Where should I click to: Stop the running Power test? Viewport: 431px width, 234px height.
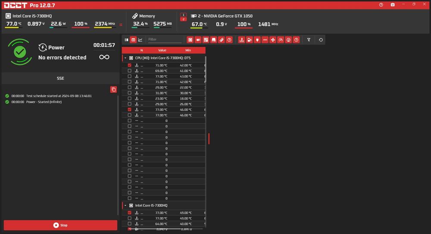point(60,225)
